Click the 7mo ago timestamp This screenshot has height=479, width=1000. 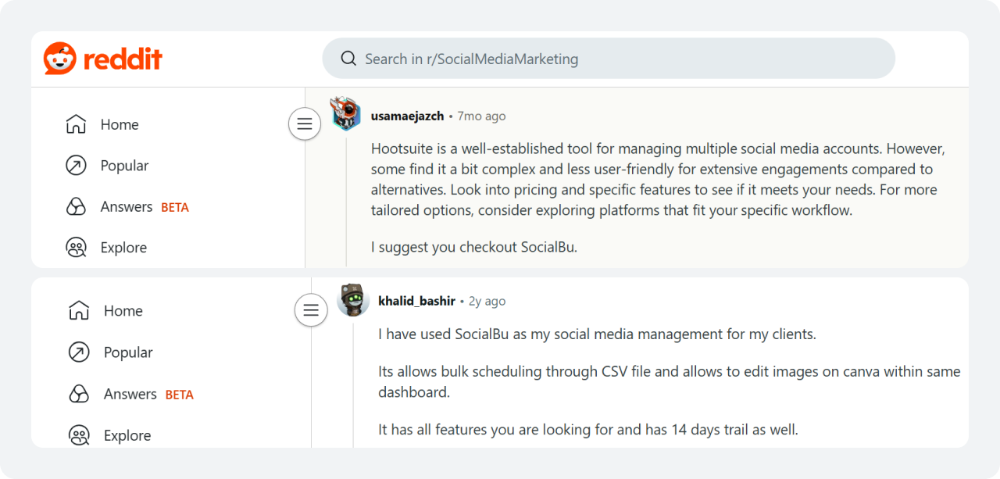(x=481, y=116)
